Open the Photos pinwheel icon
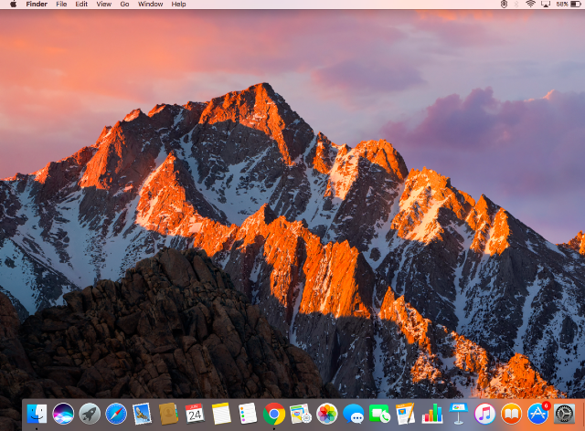Image resolution: width=585 pixels, height=431 pixels. coord(327,414)
